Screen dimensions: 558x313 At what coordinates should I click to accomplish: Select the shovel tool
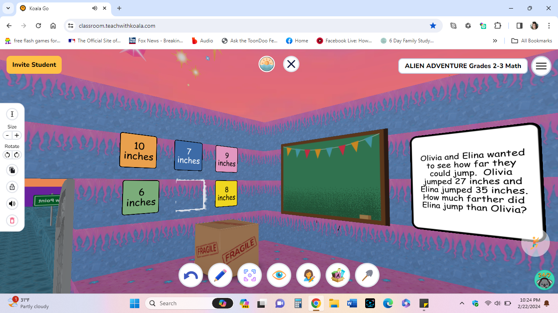pyautogui.click(x=367, y=275)
